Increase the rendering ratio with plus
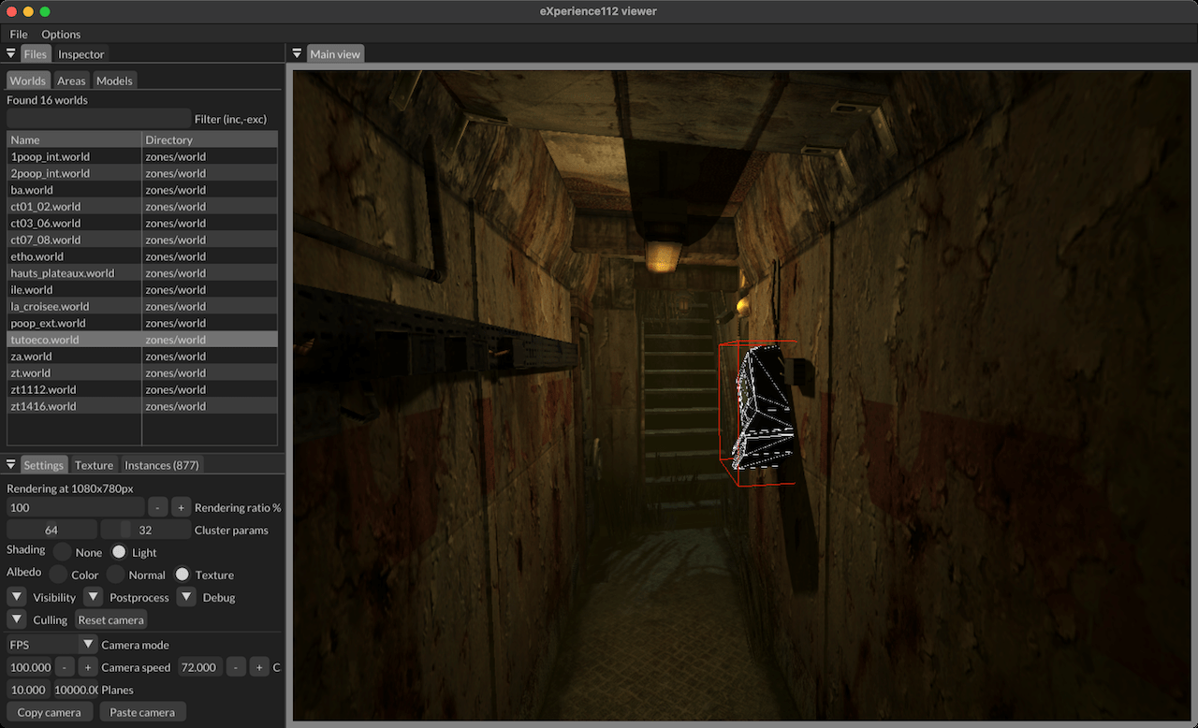 tap(182, 507)
